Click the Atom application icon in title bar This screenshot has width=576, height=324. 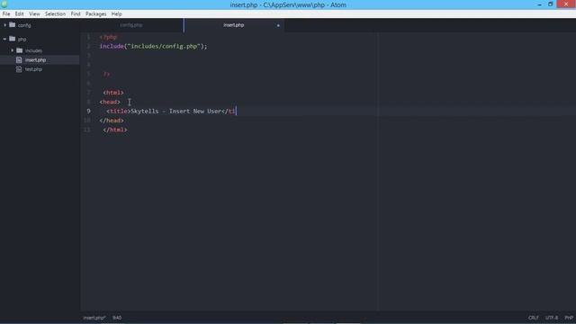pos(4,4)
